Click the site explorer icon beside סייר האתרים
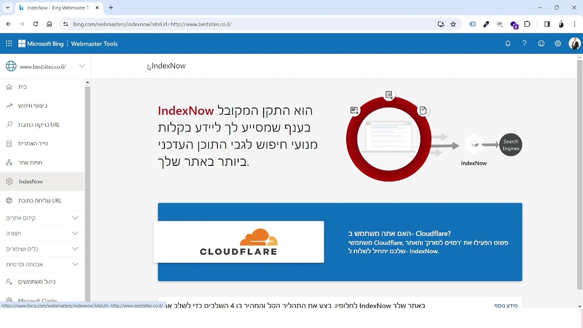The image size is (583, 328). point(9,143)
